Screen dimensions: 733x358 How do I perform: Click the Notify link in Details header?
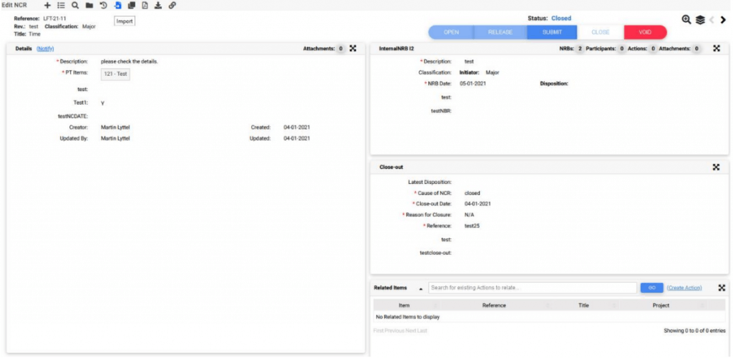tap(45, 49)
